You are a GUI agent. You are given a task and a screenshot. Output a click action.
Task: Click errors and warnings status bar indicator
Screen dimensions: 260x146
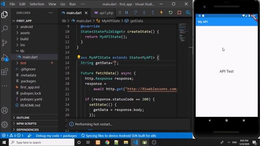point(13,136)
